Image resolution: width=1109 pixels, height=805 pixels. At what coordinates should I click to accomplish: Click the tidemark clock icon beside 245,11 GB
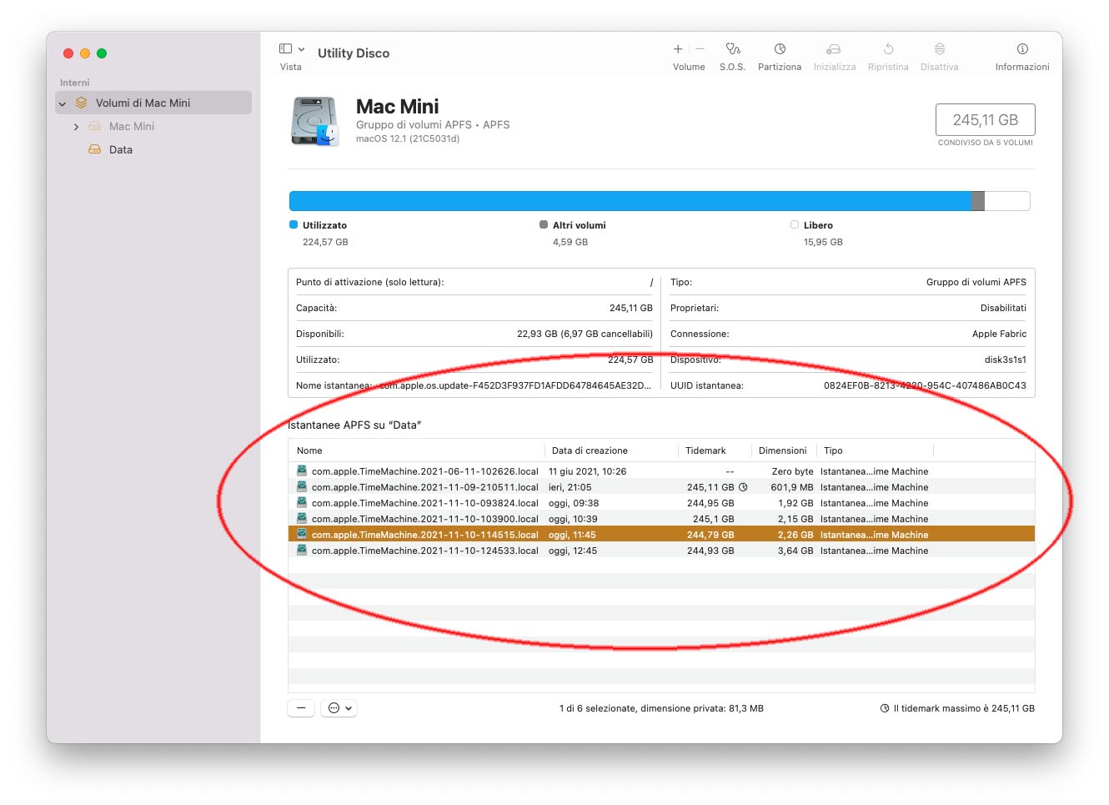(743, 487)
